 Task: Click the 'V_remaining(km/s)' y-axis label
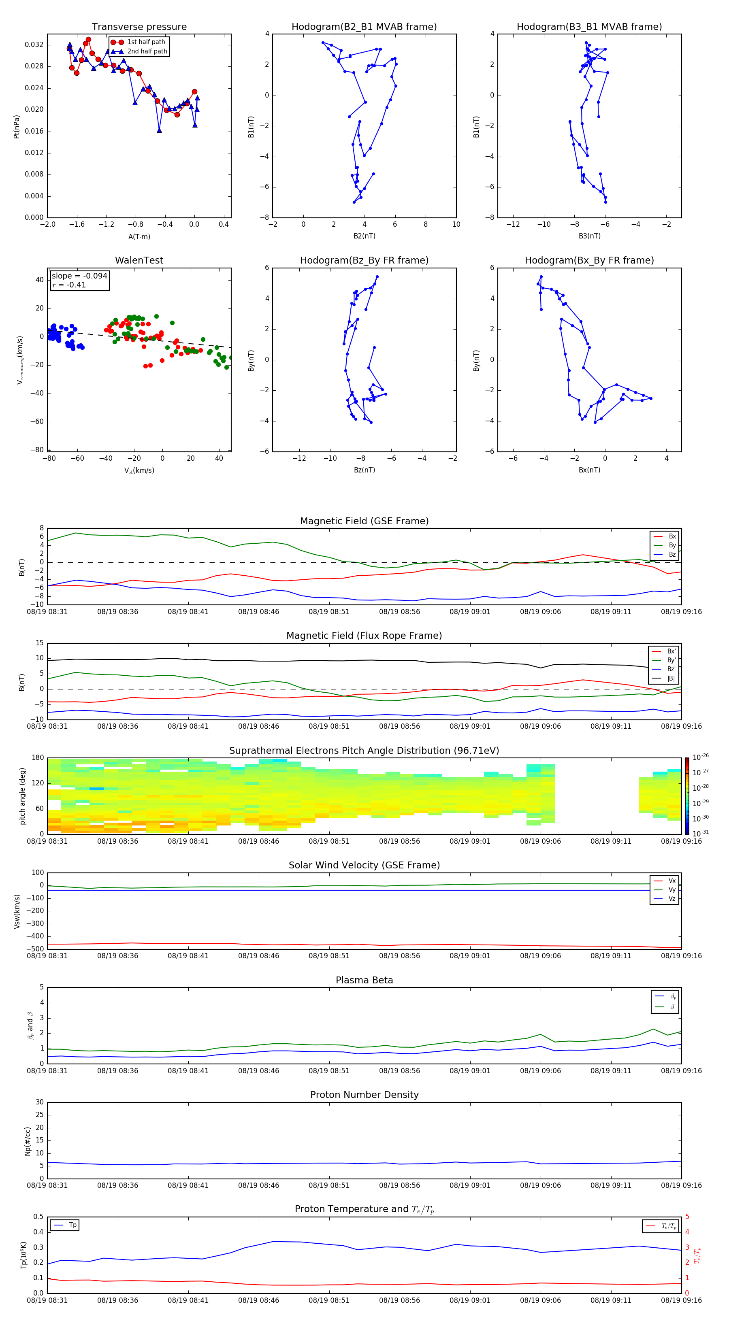tap(20, 360)
